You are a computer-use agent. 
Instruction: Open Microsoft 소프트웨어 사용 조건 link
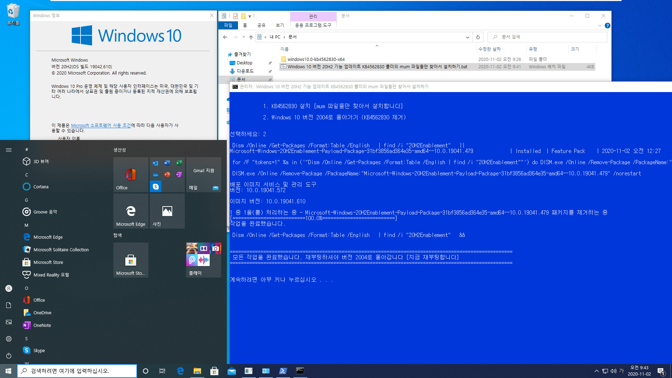point(101,125)
